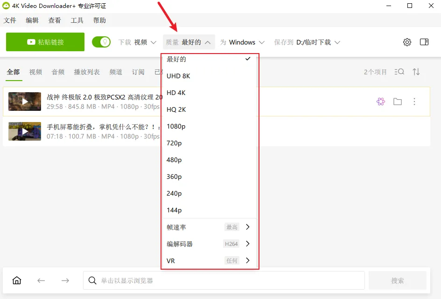Close the application window
The width and height of the screenshot is (441, 299).
click(x=431, y=6)
